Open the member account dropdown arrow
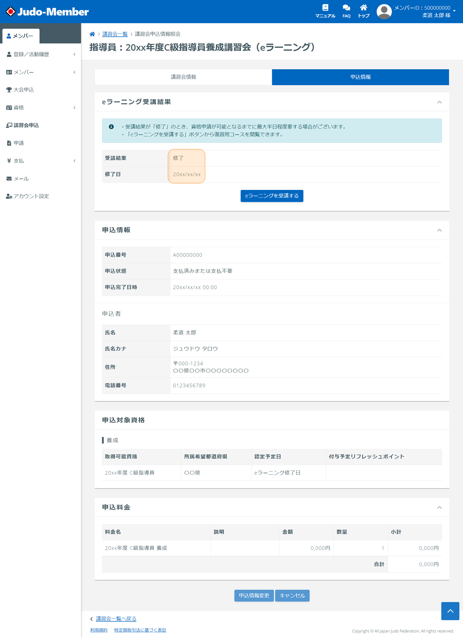 (454, 11)
